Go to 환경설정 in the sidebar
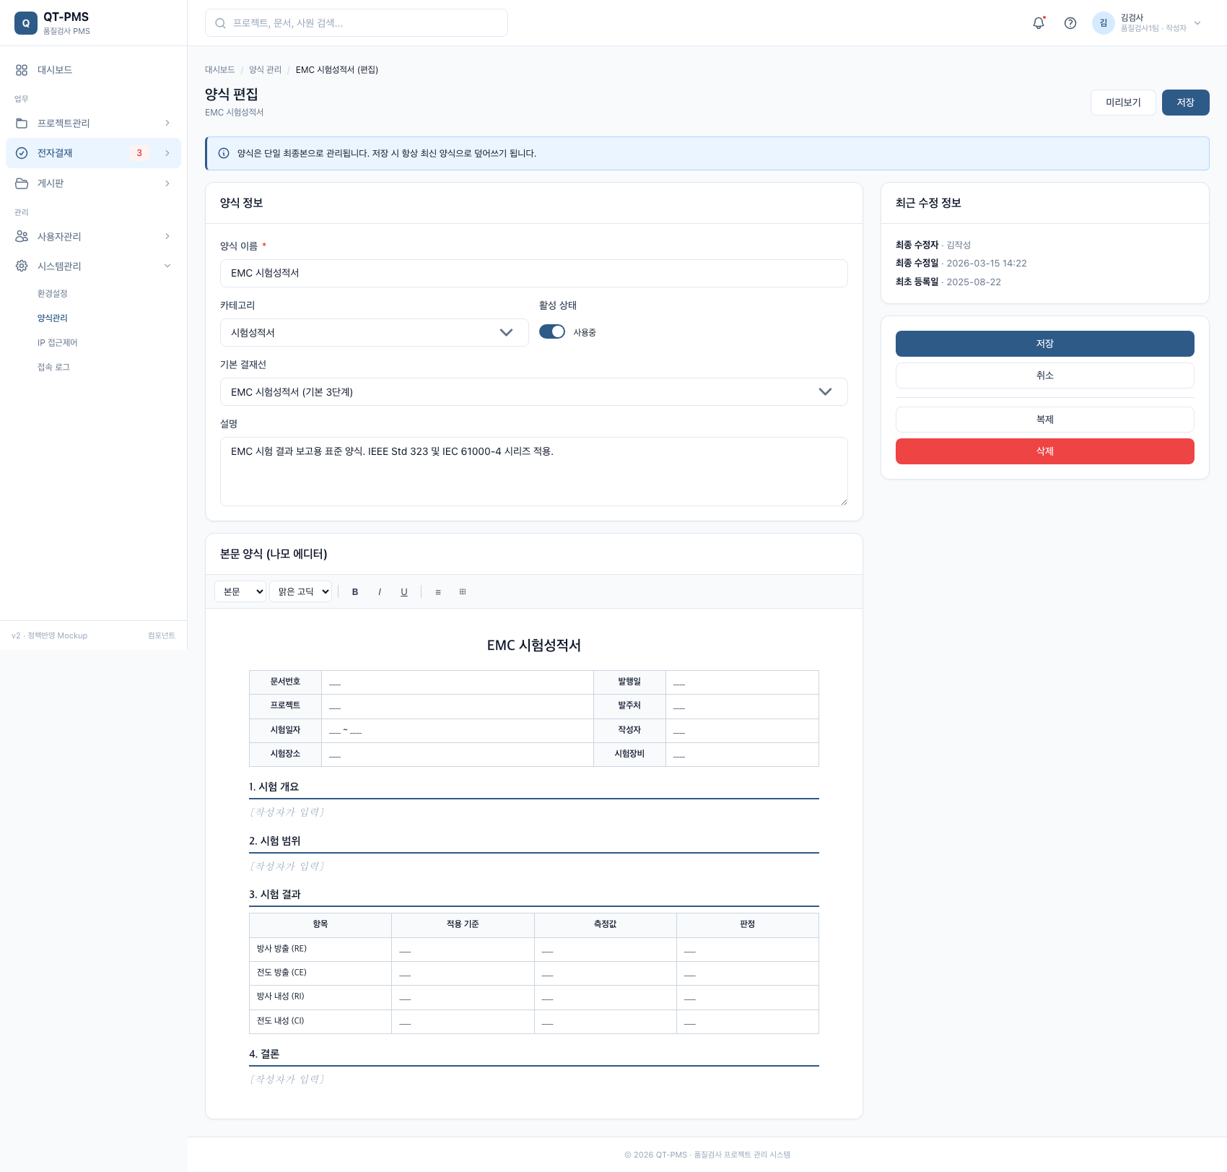 53,293
